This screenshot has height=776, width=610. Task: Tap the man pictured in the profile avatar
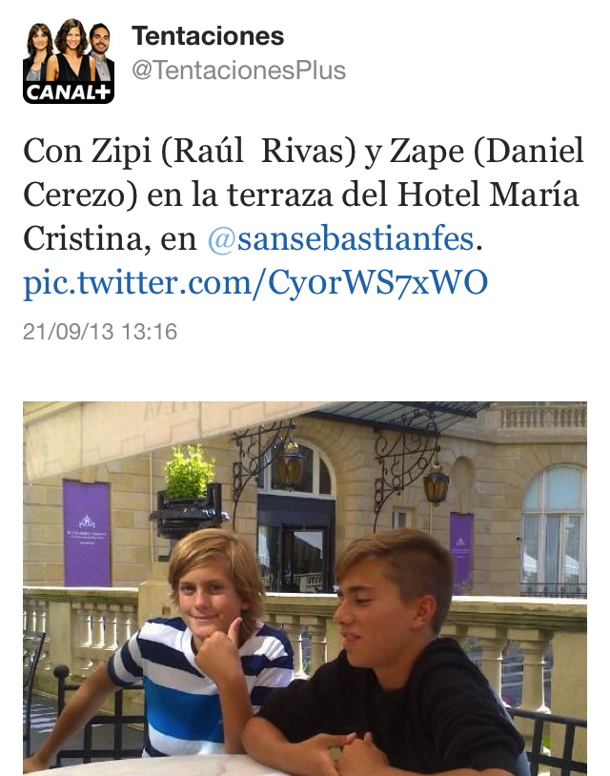pos(102,52)
